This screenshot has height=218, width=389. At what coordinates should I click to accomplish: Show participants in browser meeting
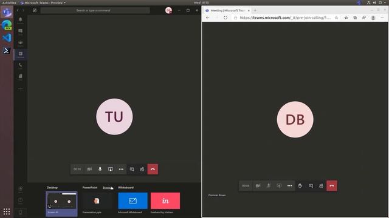coord(322,186)
